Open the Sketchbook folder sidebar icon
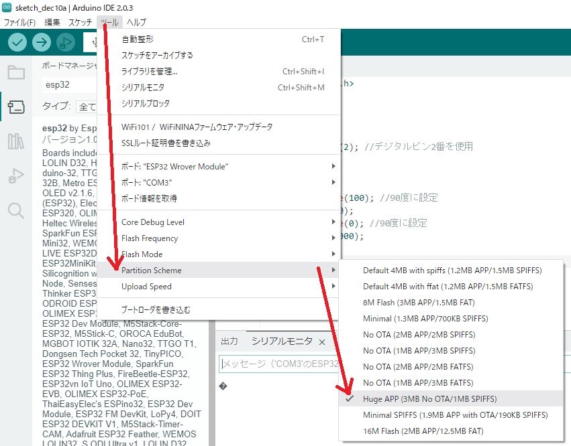The width and height of the screenshot is (571, 446). click(16, 72)
